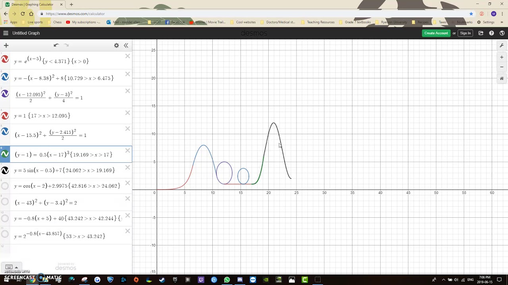
Task: Open the Recipes bookmark folder
Action: [x=420, y=22]
